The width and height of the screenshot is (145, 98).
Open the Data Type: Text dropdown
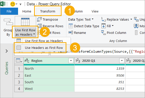pos(81,20)
